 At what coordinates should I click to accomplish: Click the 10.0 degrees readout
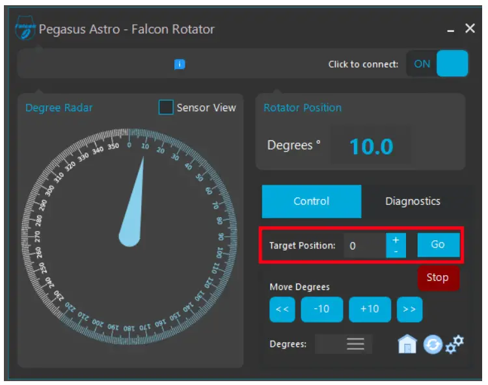pyautogui.click(x=372, y=146)
